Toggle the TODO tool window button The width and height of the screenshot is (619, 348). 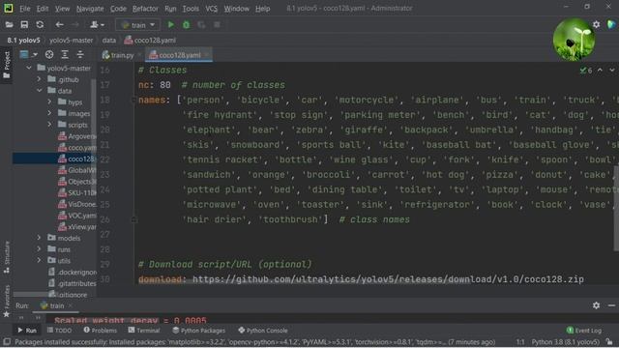(x=59, y=331)
